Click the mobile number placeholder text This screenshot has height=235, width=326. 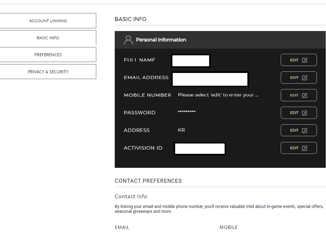coord(218,95)
